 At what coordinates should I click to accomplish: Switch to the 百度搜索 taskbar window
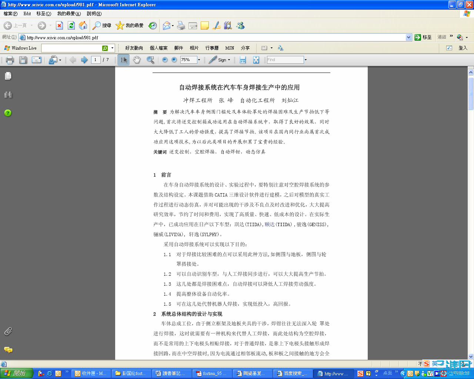(x=293, y=373)
